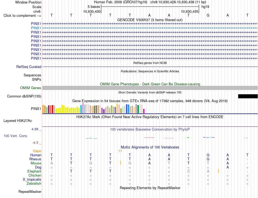Viewport: 258px width, 198px height.
Task: Click 'Publications: Sequences in Scientific Articles' title
Action: tap(150, 71)
